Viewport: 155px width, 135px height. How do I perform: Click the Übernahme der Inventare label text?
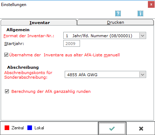[x=64, y=55]
